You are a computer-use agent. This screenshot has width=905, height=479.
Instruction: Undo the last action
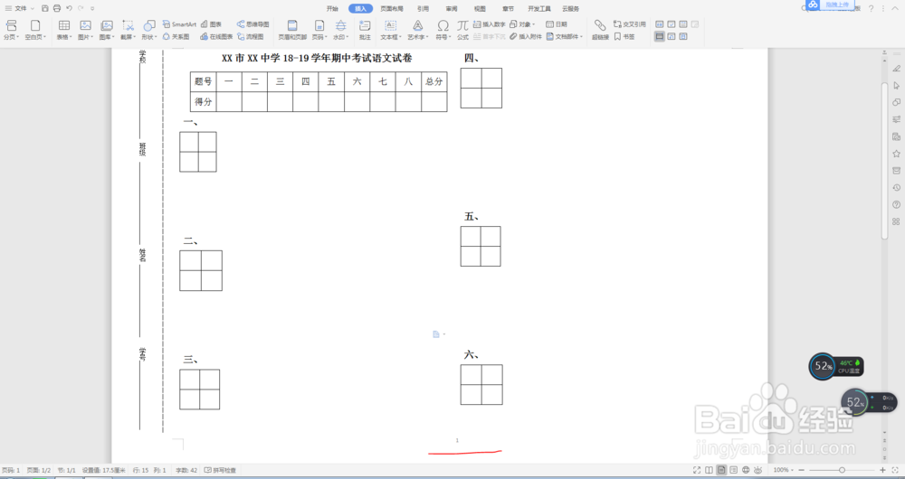(69, 8)
